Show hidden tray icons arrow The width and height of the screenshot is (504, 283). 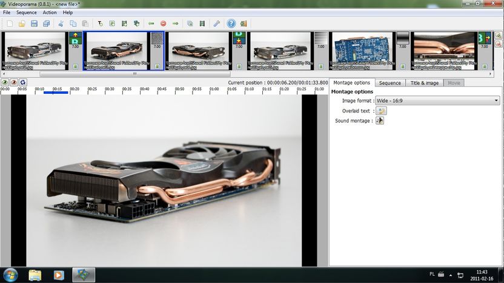click(x=451, y=275)
